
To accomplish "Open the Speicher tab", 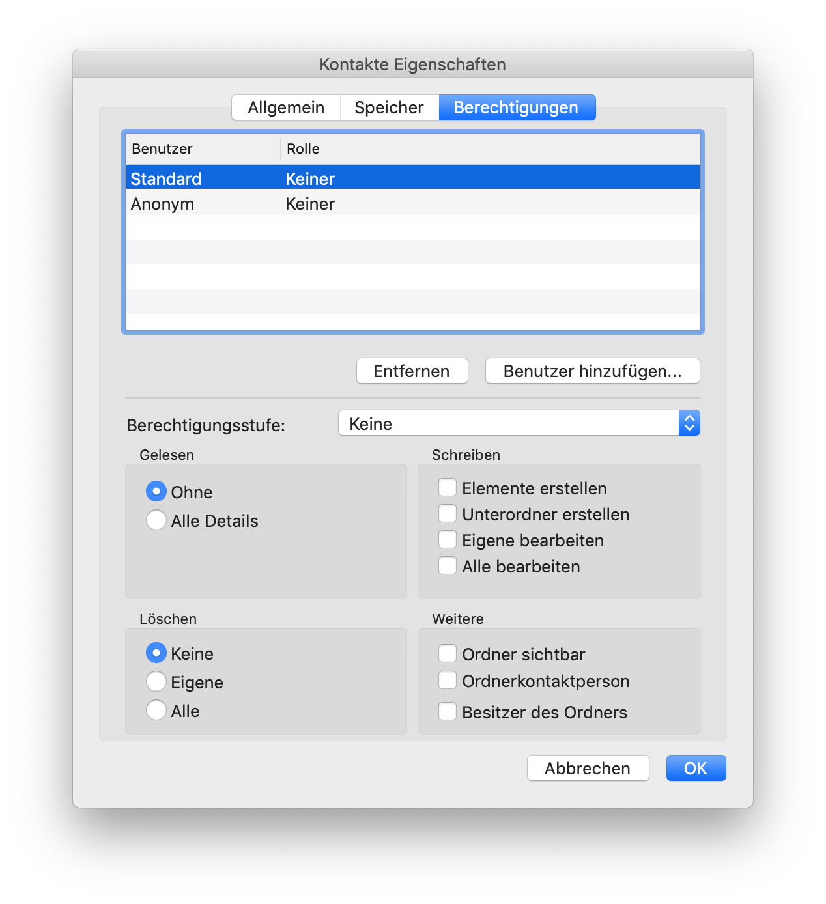I will 389,107.
